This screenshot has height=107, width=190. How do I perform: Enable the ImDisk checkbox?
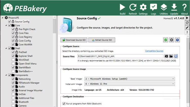(x=13, y=94)
